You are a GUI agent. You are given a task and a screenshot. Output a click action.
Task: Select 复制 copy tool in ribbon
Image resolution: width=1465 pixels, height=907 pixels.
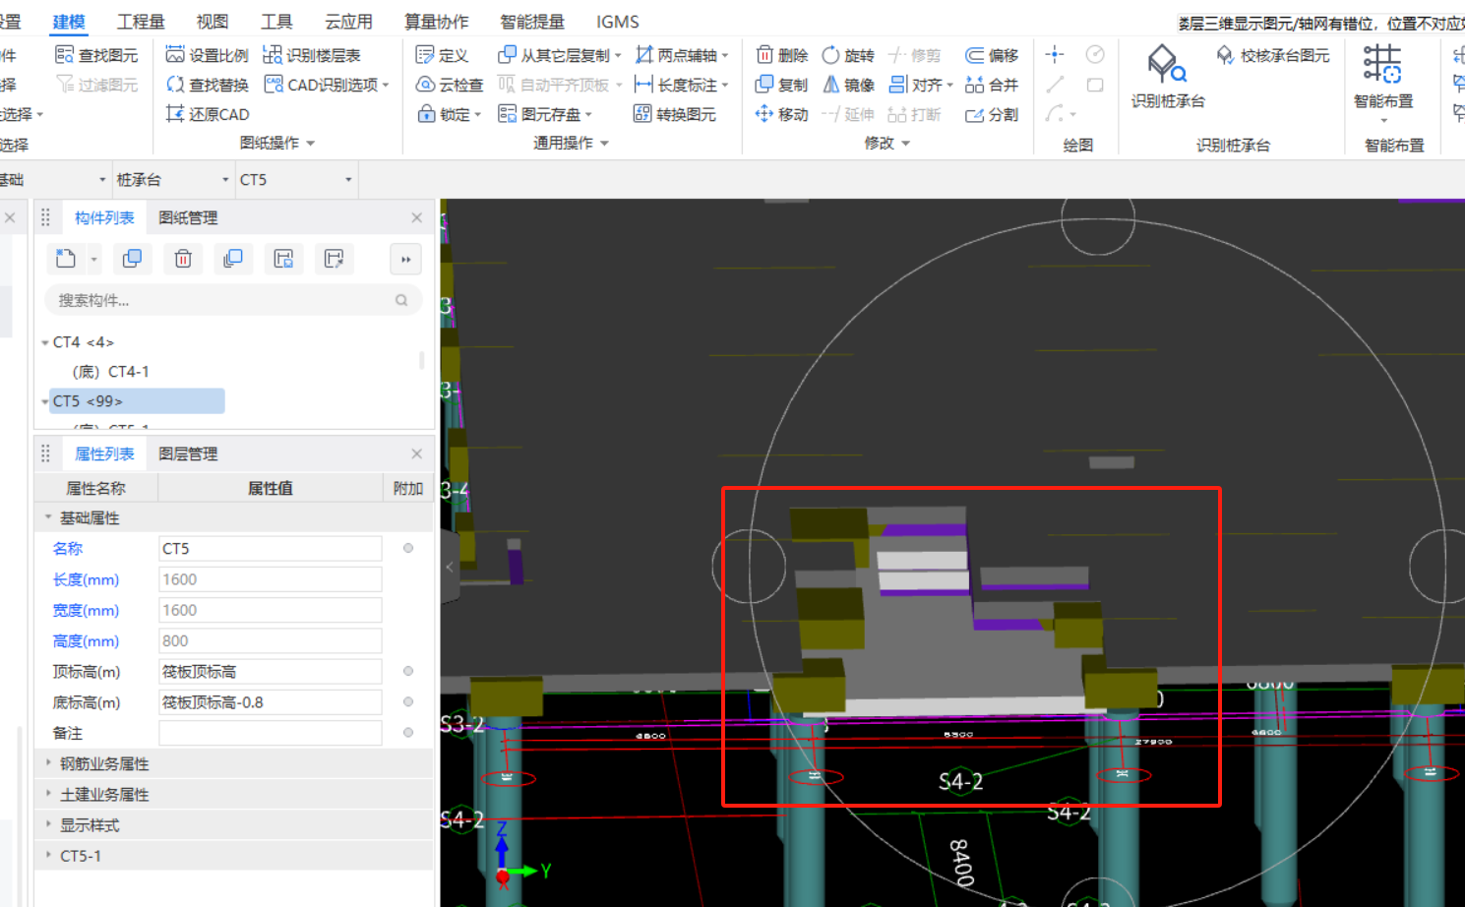782,85
